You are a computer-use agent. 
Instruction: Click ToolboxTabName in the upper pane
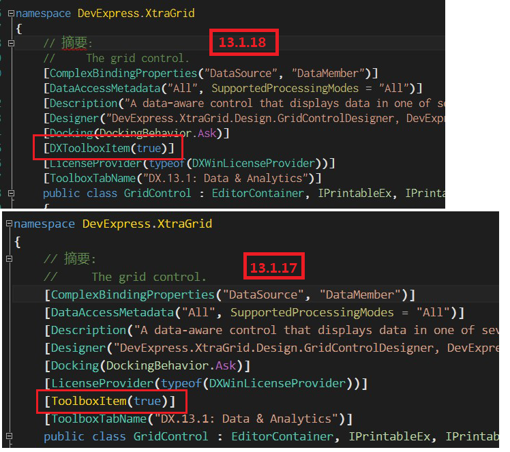(x=93, y=178)
